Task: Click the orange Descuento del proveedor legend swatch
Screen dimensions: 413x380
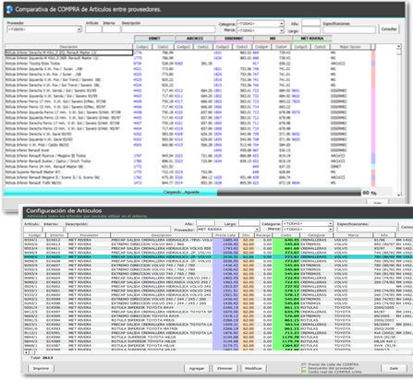Action: point(304,368)
